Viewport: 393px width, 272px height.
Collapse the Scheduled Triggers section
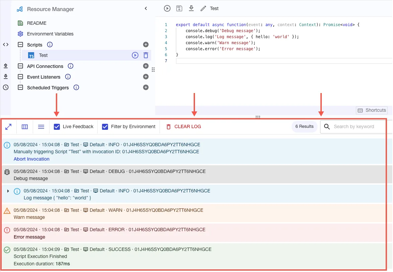pyautogui.click(x=20, y=88)
